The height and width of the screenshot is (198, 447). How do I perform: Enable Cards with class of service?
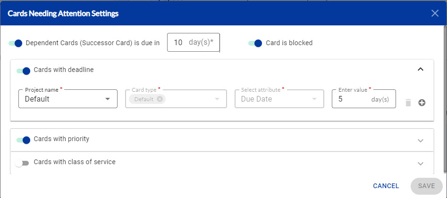coord(22,163)
